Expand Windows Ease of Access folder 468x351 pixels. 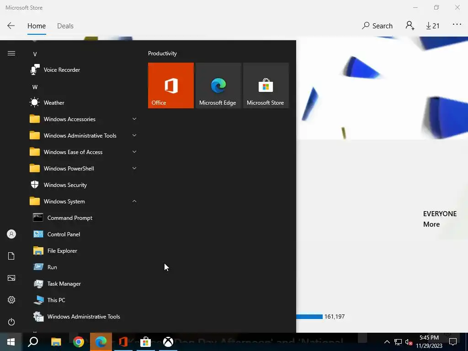[84, 152]
